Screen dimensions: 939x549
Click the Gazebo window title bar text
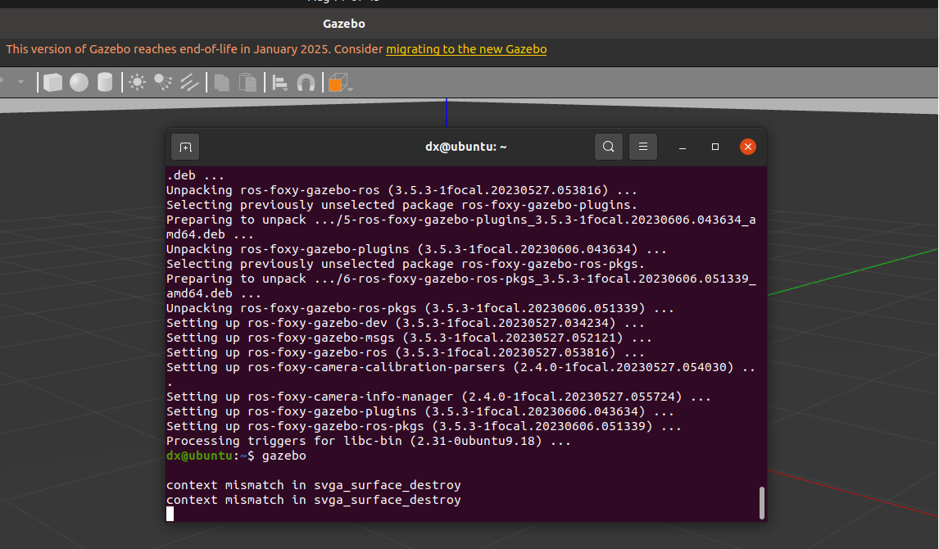(x=344, y=24)
